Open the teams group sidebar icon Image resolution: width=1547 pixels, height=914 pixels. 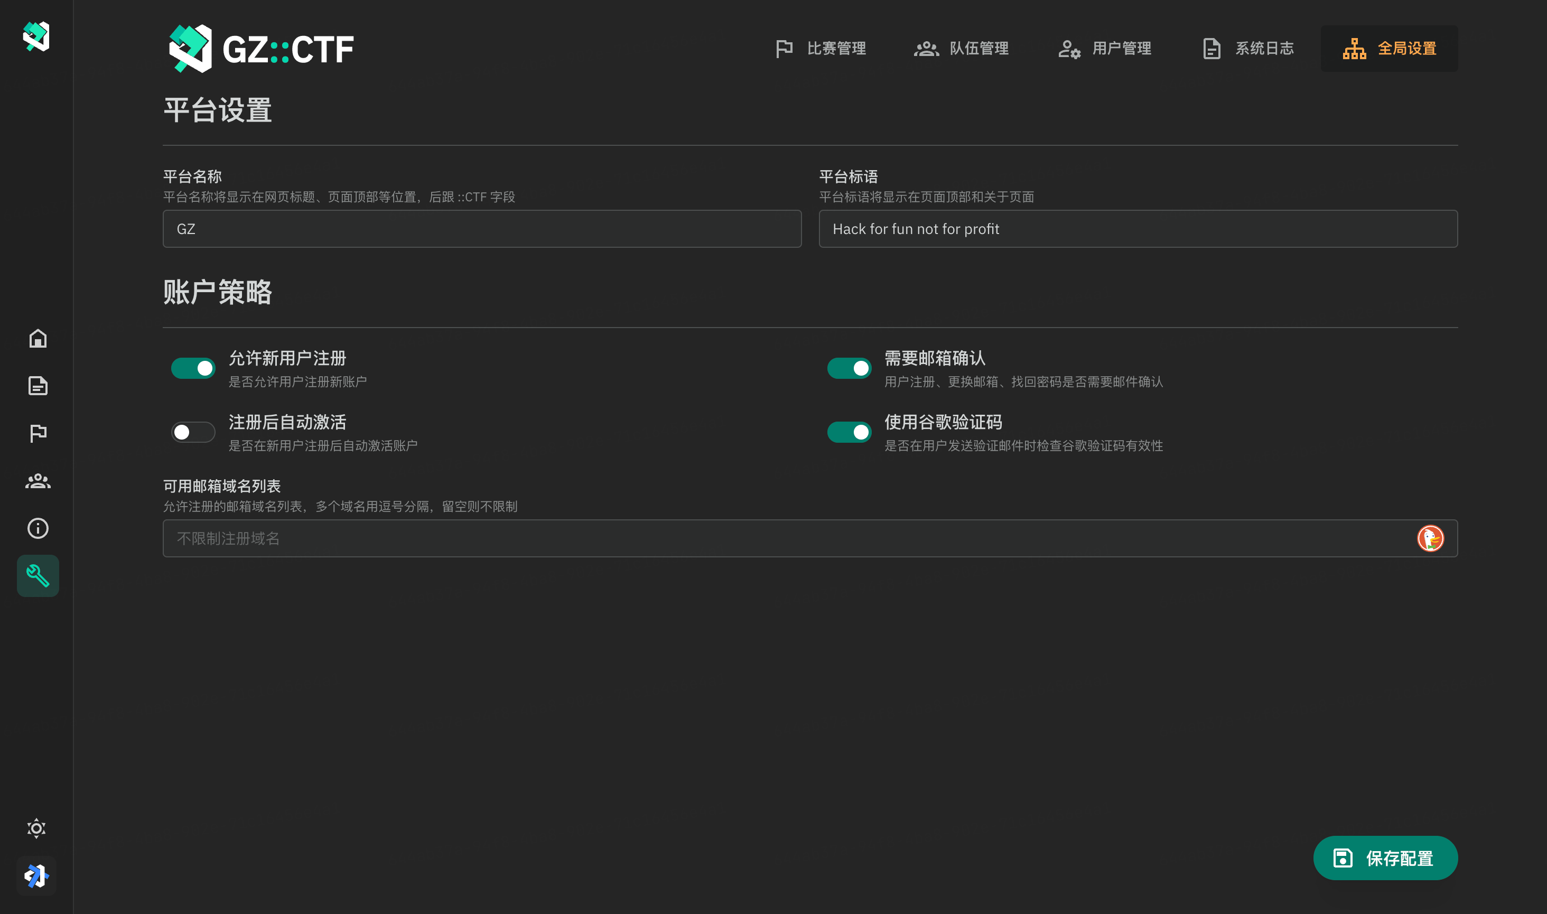click(38, 481)
